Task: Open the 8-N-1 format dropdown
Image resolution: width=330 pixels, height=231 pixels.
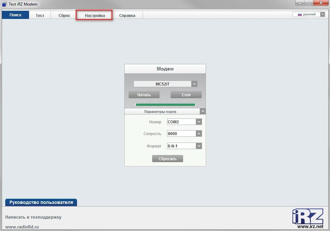Action: tap(199, 146)
